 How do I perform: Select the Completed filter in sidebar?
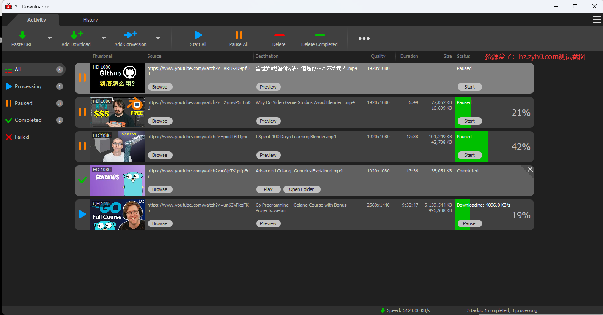point(28,120)
